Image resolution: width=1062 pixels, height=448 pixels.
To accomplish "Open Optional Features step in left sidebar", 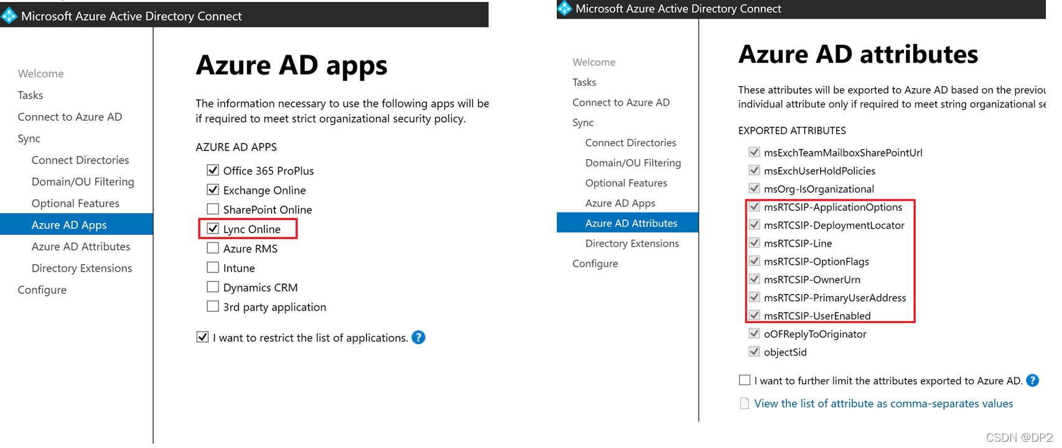I will (75, 203).
